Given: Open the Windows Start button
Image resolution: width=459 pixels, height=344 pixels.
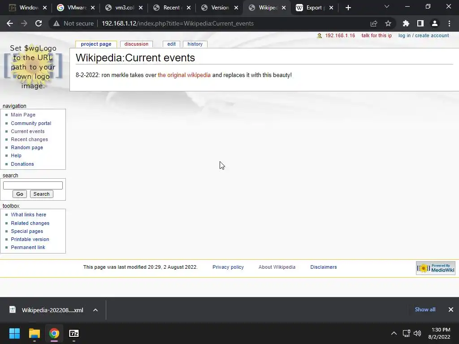Looking at the screenshot, I should point(14,333).
